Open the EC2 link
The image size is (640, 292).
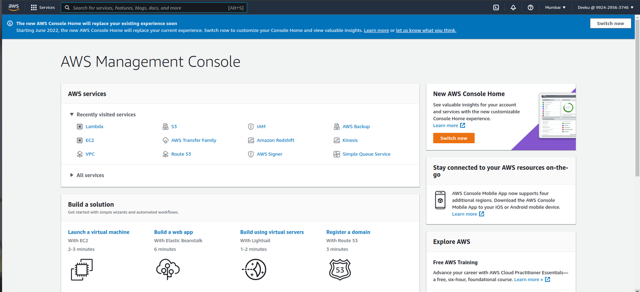coord(89,140)
